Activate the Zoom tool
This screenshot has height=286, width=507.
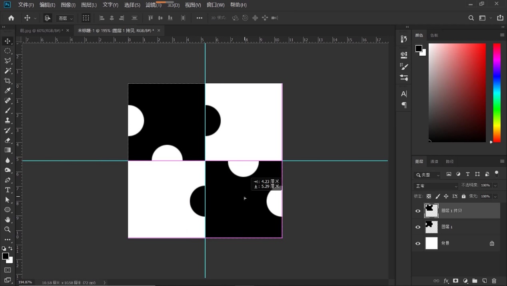(7, 230)
